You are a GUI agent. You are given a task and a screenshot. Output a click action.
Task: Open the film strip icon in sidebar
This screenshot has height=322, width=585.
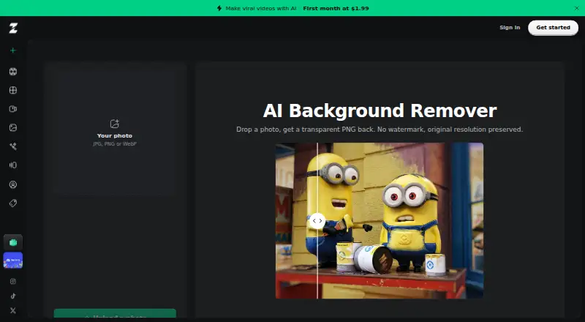(13, 72)
